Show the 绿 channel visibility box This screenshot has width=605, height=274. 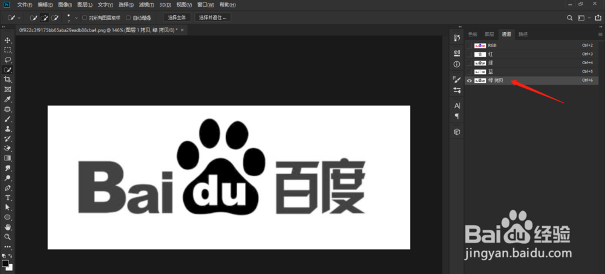coord(469,63)
